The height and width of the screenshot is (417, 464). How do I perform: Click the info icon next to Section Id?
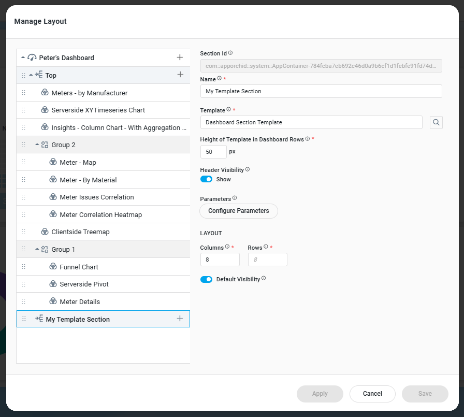(230, 53)
